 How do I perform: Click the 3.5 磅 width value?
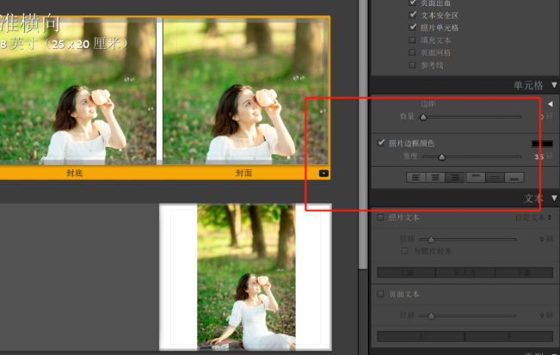543,156
